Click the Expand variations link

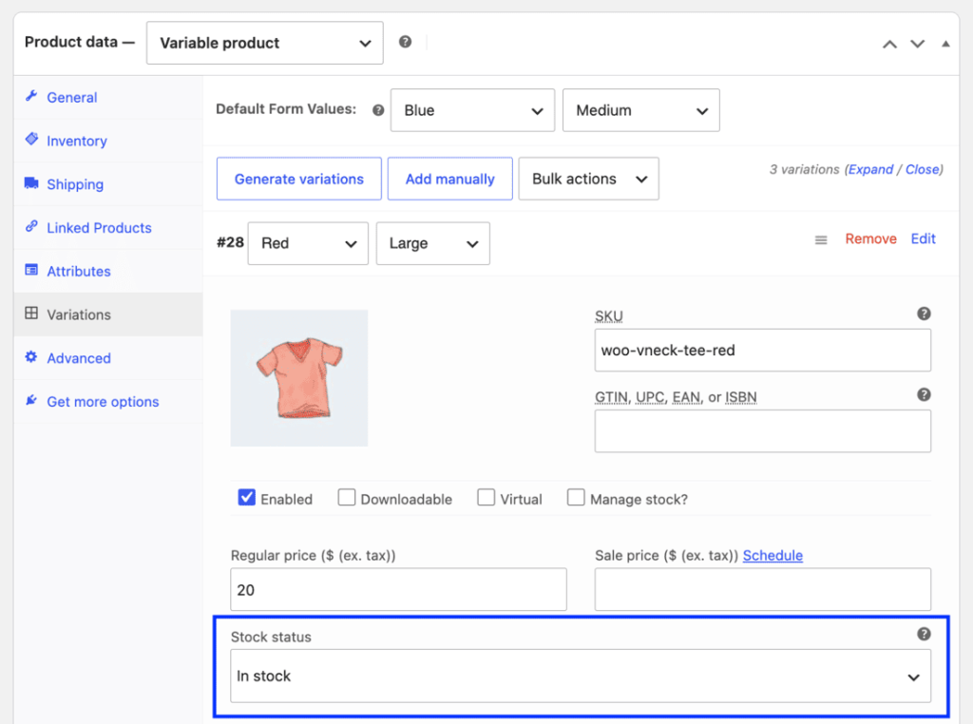tap(870, 169)
